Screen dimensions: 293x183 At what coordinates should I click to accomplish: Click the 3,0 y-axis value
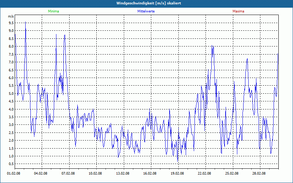[11, 125]
